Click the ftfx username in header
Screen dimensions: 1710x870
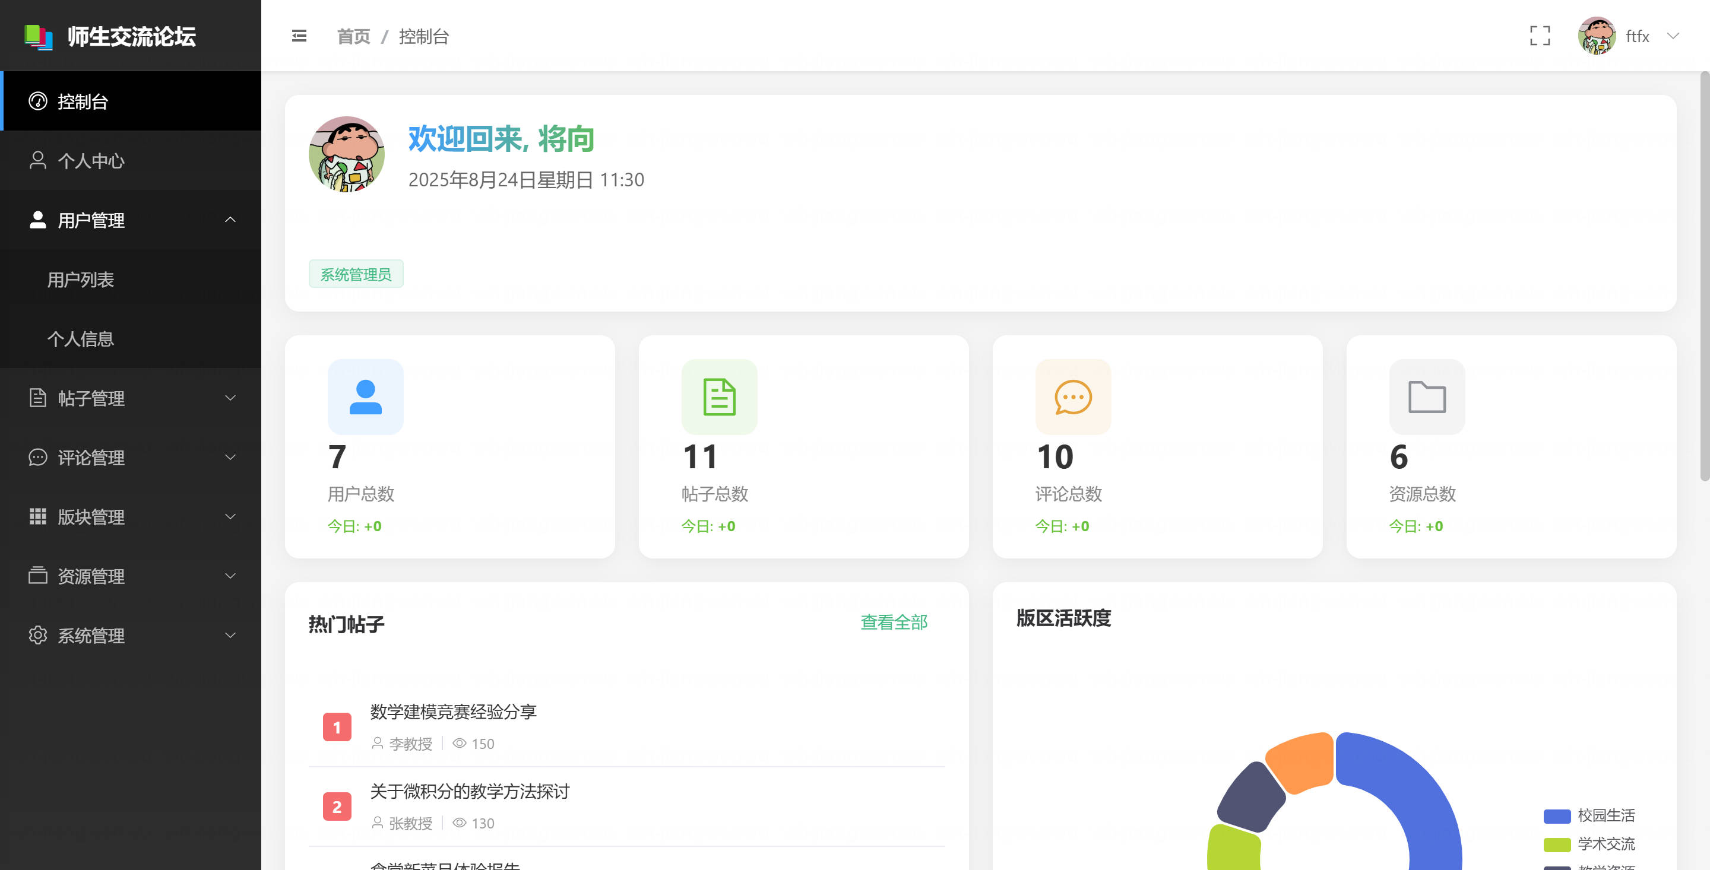[1637, 37]
